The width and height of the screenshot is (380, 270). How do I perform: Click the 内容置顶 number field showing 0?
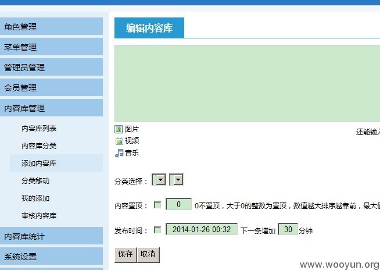(178, 204)
